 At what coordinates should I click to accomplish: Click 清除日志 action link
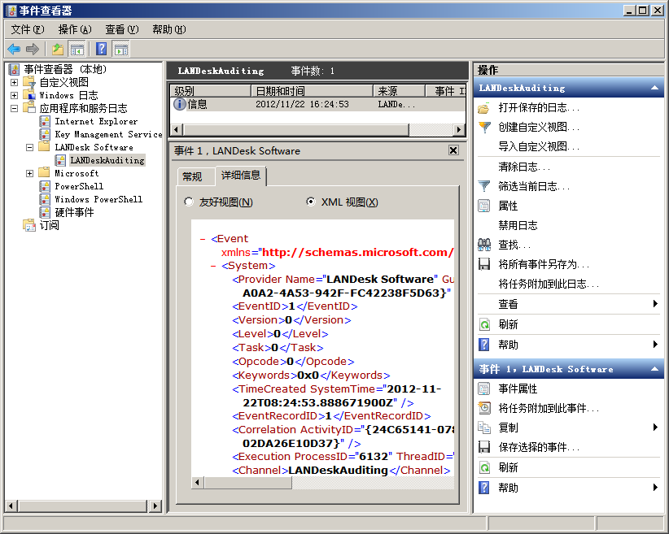pos(524,167)
